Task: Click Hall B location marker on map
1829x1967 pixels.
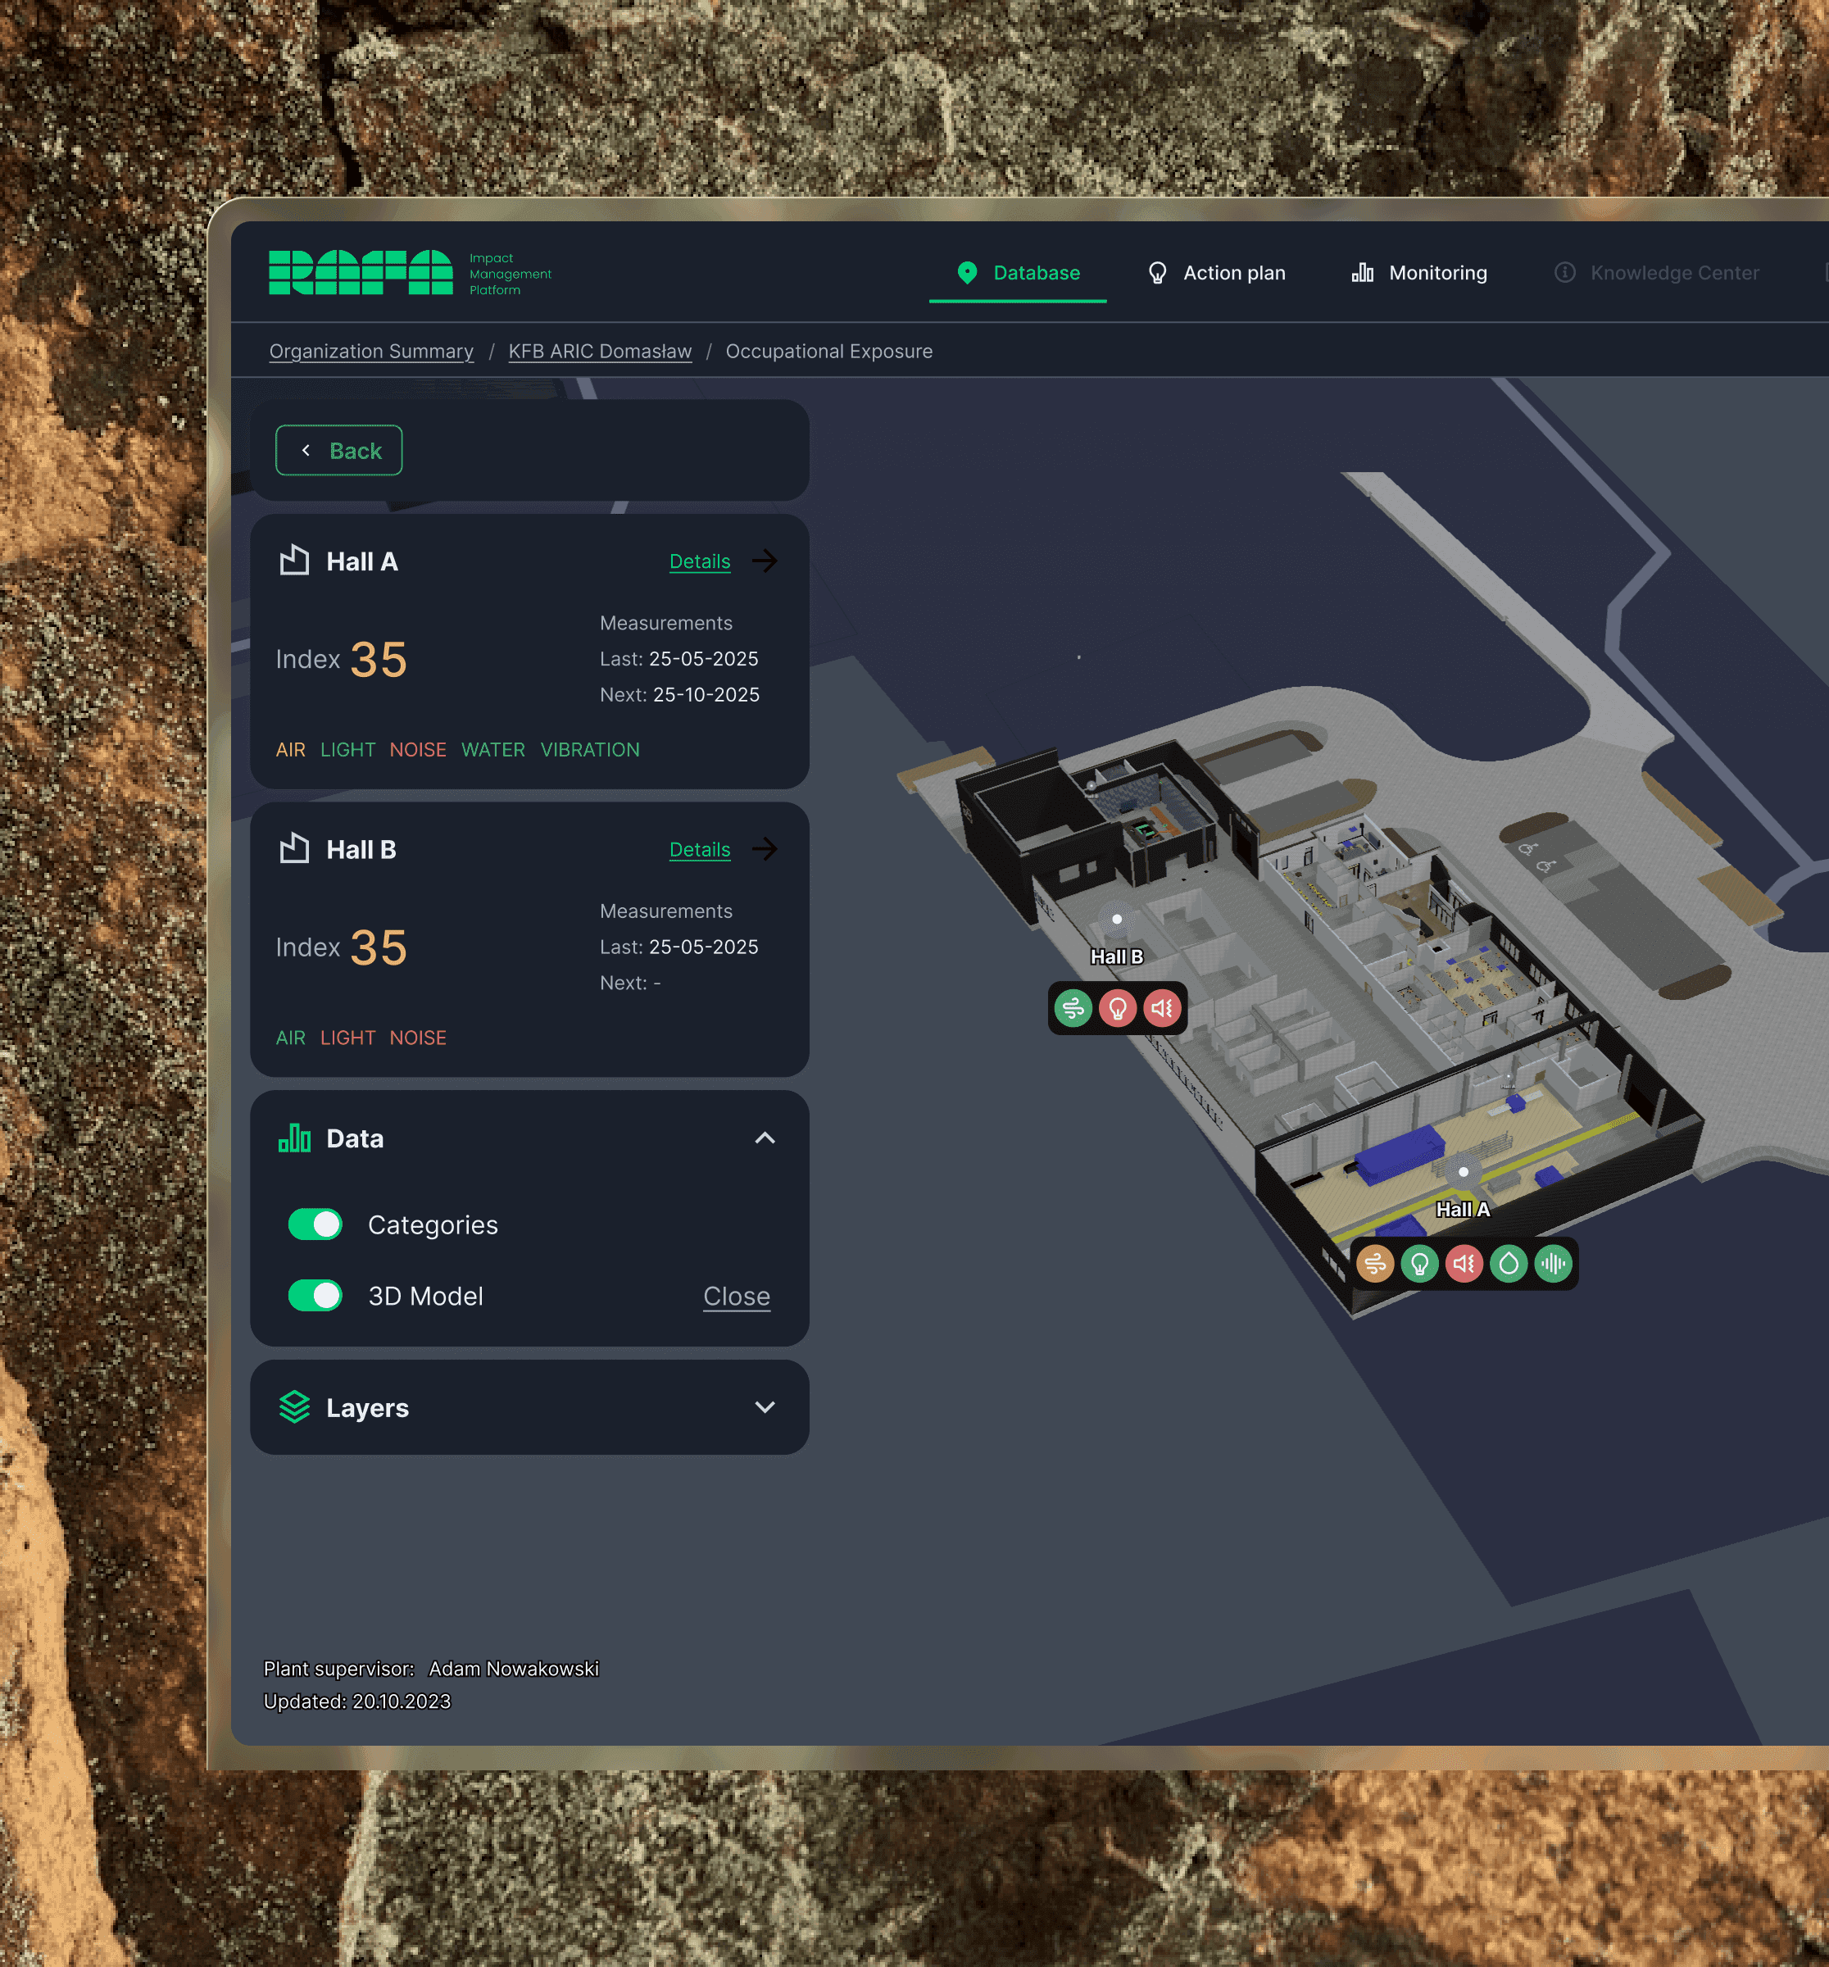Action: point(1117,920)
